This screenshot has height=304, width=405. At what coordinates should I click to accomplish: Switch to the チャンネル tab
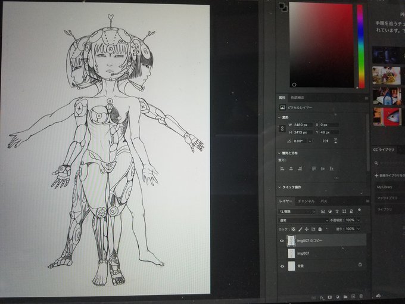306,201
